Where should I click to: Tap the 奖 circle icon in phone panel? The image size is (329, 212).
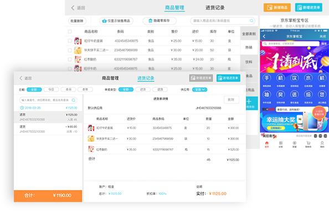tap(280, 94)
